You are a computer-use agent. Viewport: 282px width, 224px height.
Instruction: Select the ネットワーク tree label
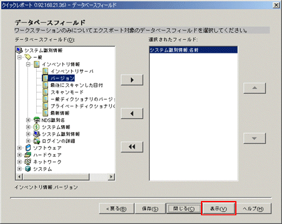[47, 162]
